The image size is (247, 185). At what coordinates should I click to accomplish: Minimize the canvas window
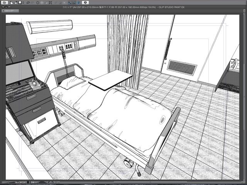(x=6, y=7)
